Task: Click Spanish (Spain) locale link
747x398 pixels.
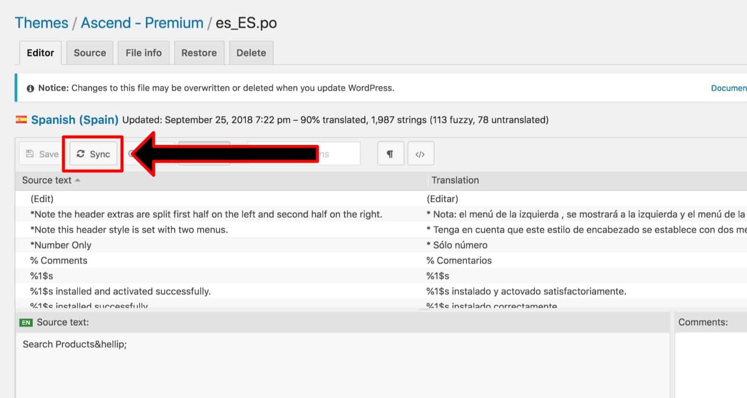Action: pos(75,120)
